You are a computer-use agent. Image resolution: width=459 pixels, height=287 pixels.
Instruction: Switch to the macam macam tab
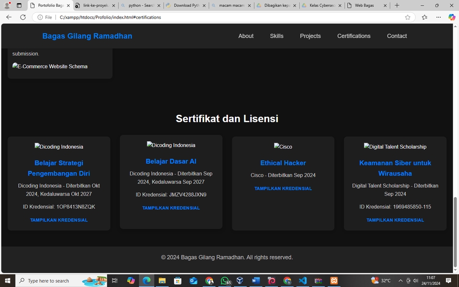pyautogui.click(x=231, y=5)
